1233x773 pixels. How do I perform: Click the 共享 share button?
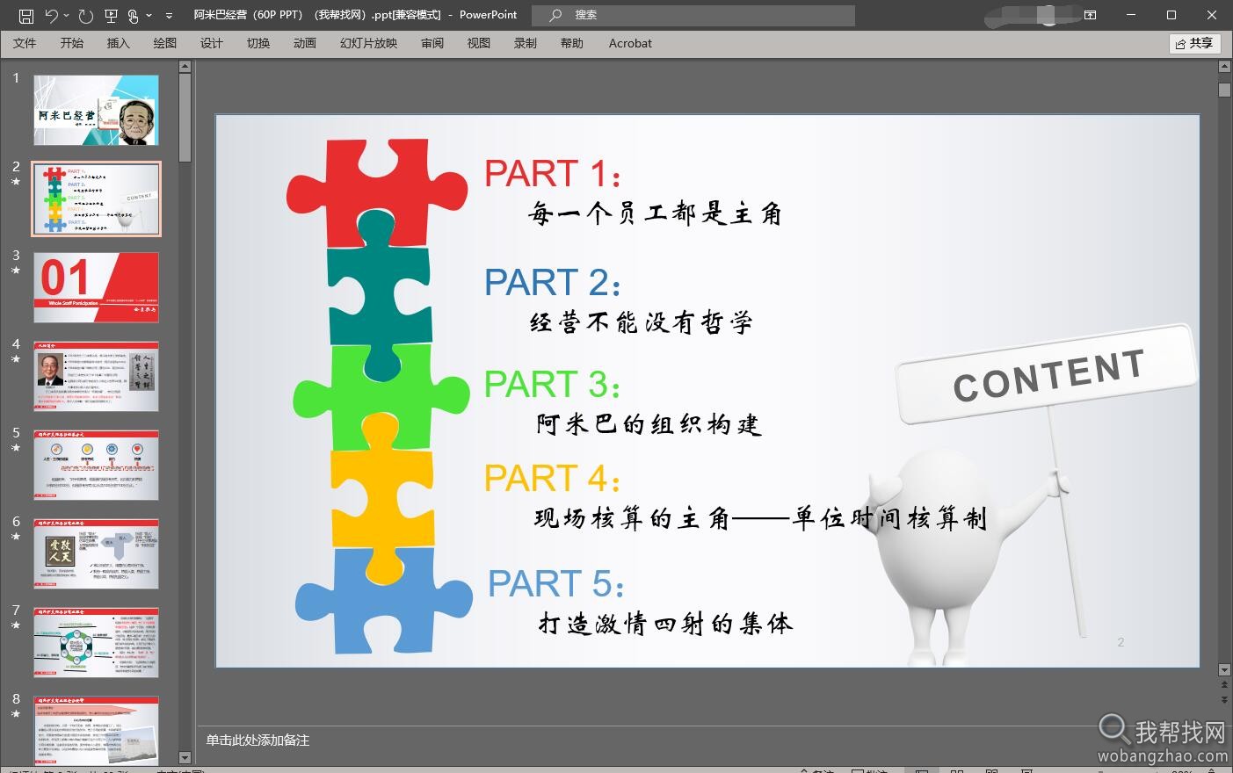click(x=1195, y=43)
